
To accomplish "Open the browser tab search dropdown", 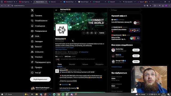I will coord(2,2).
